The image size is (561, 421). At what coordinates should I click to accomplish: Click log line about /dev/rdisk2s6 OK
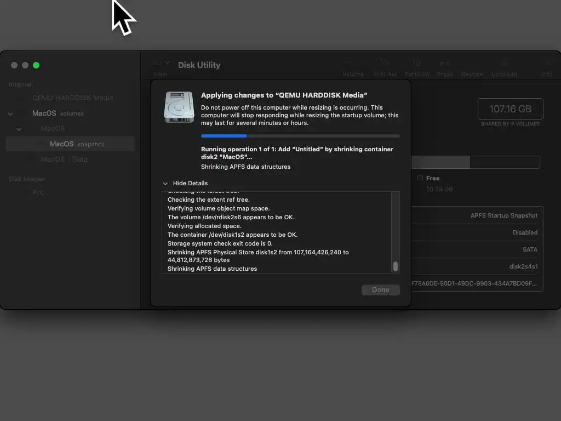coord(231,217)
